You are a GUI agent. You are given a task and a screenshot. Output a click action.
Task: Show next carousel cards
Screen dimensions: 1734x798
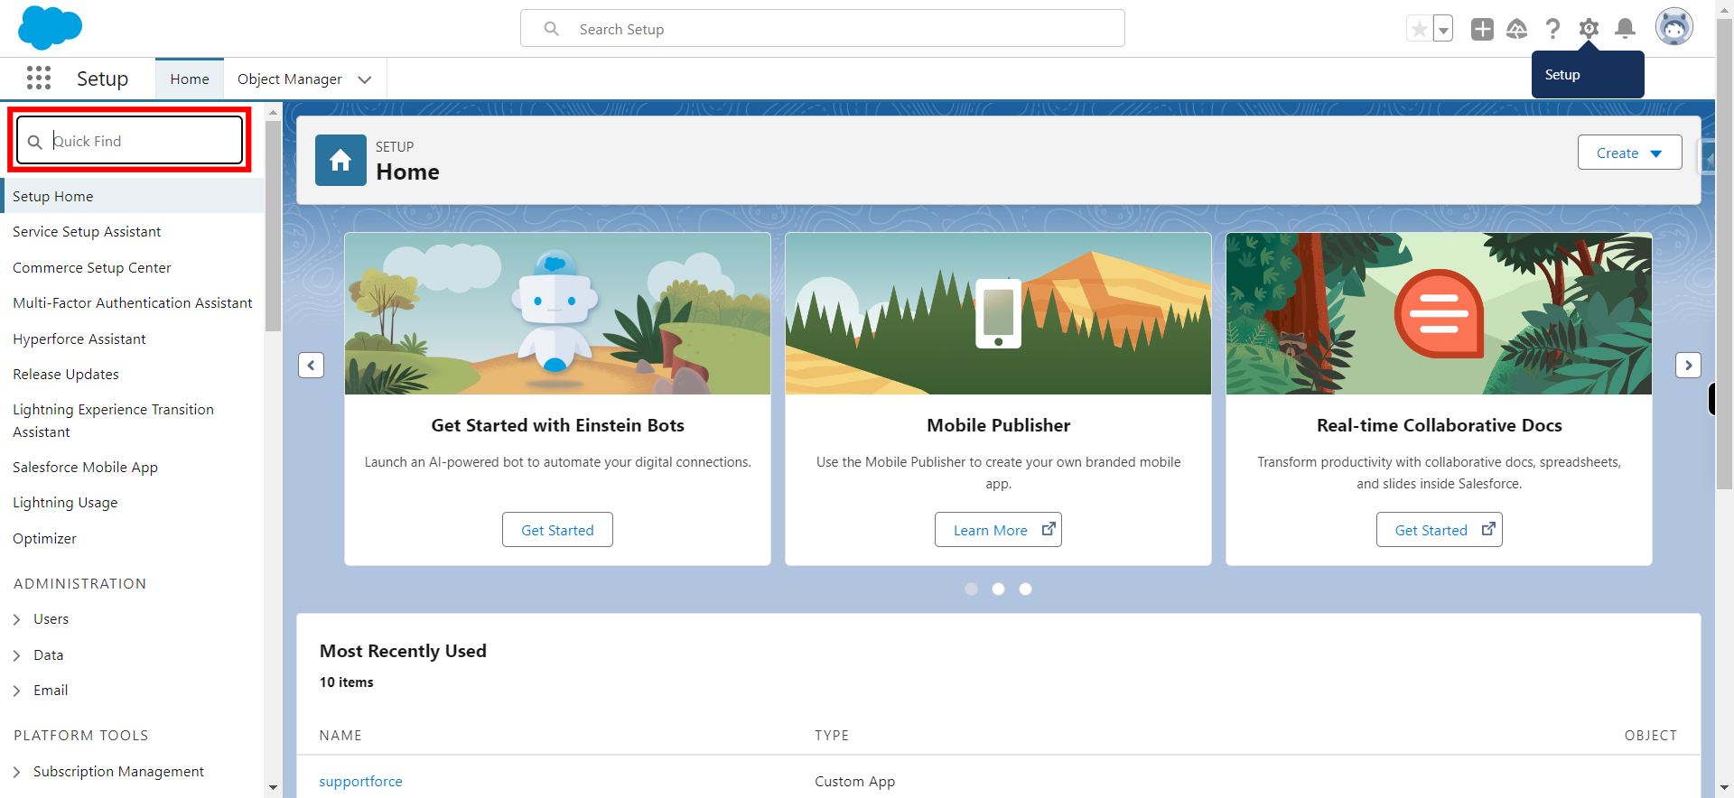(x=1688, y=365)
